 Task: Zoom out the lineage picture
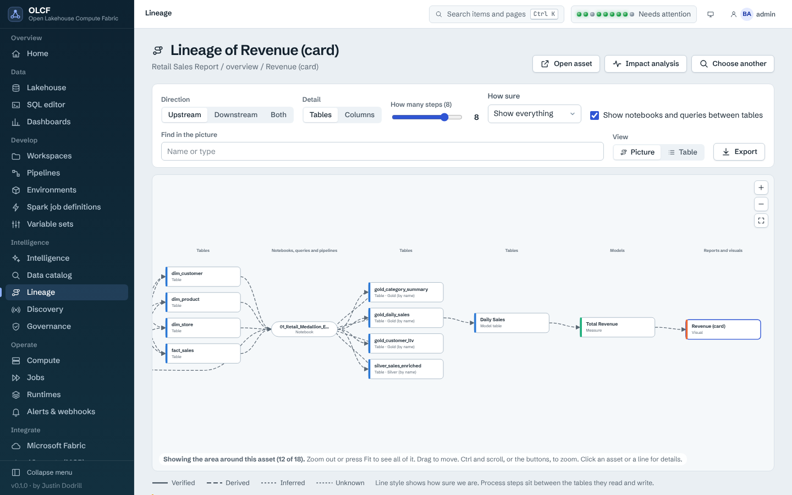point(761,204)
